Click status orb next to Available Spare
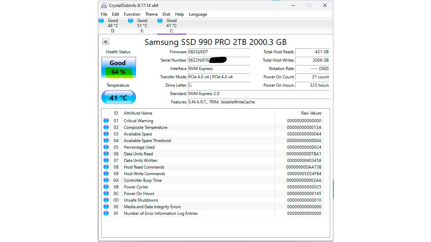The height and width of the screenshot is (242, 431). click(x=106, y=134)
